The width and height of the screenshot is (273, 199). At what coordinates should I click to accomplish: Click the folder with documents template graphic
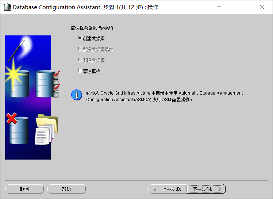click(x=46, y=129)
